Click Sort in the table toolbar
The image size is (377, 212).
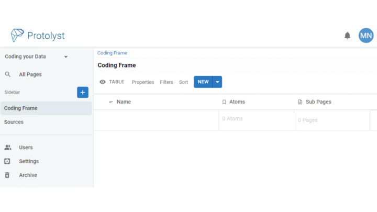(183, 82)
